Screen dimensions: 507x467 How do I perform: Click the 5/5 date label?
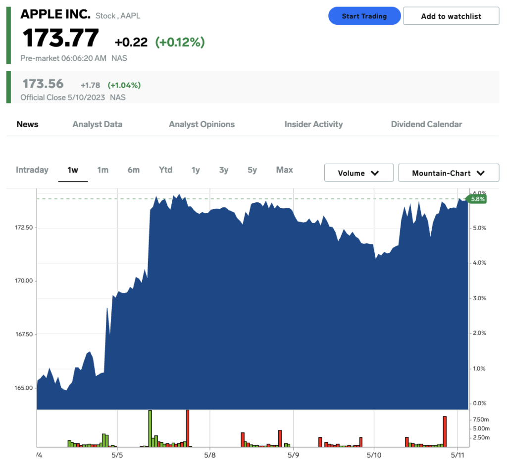point(117,455)
